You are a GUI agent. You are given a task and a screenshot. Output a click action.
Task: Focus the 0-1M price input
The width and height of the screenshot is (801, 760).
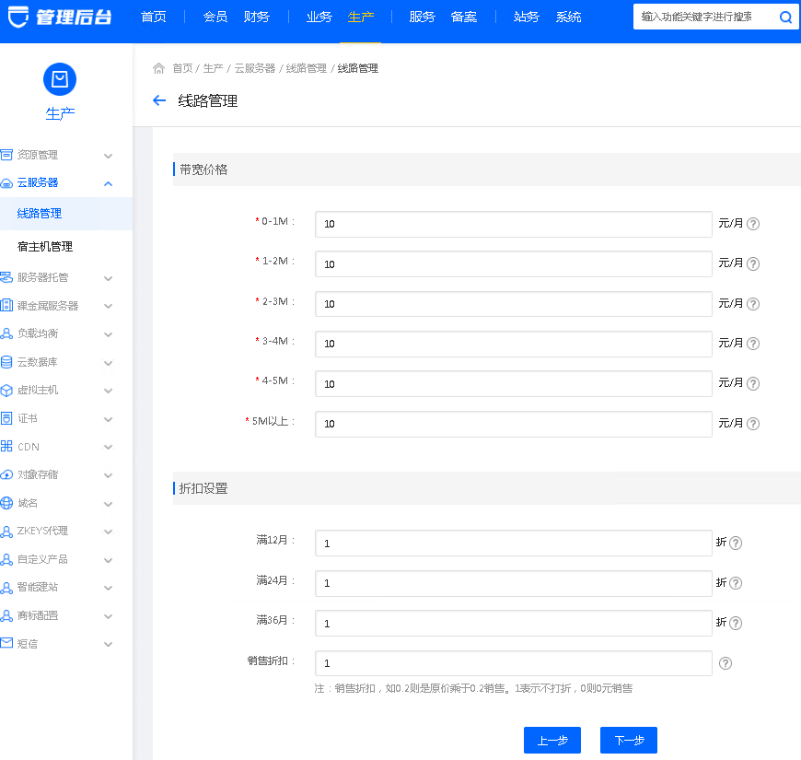click(514, 224)
